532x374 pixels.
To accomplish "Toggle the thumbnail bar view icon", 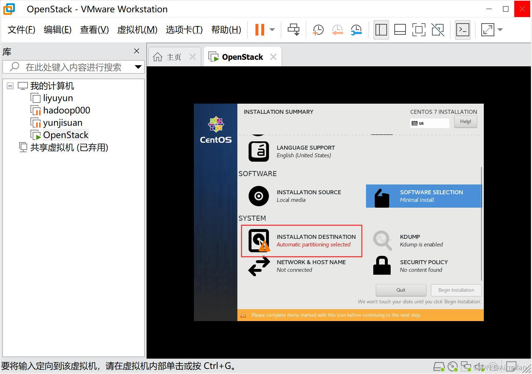I will [400, 30].
